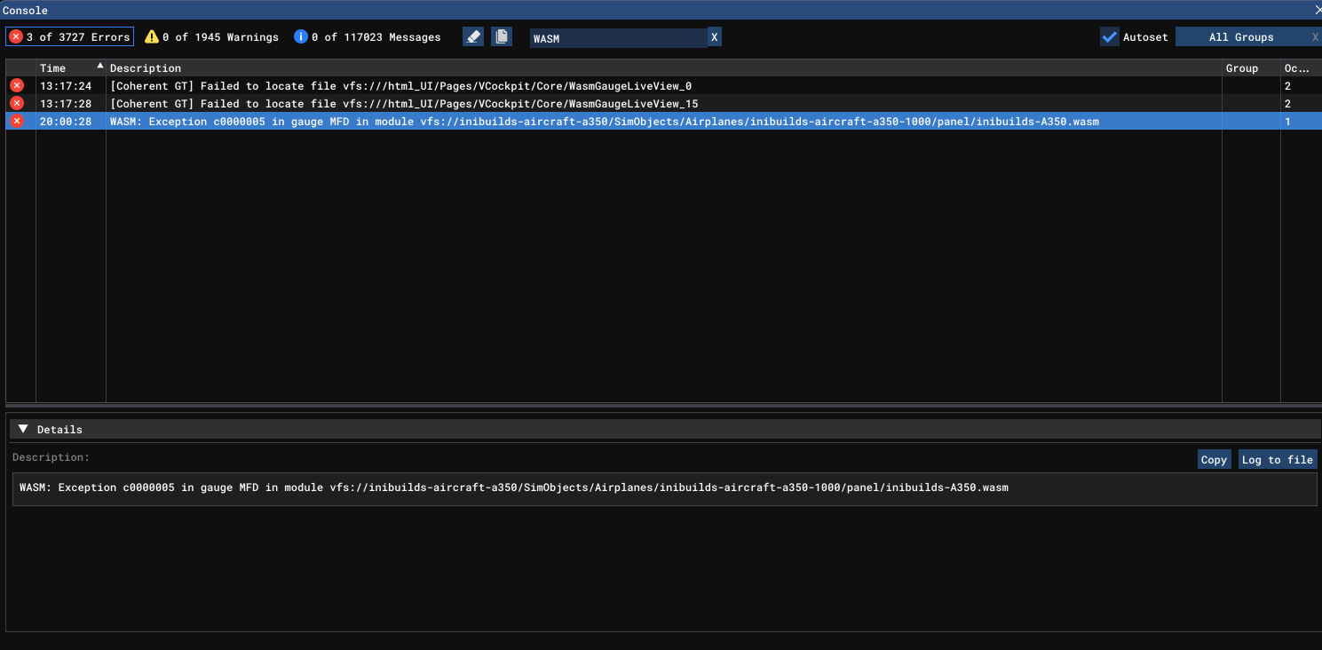1322x650 pixels.
Task: Click the occurrences column header
Action: tap(1295, 68)
